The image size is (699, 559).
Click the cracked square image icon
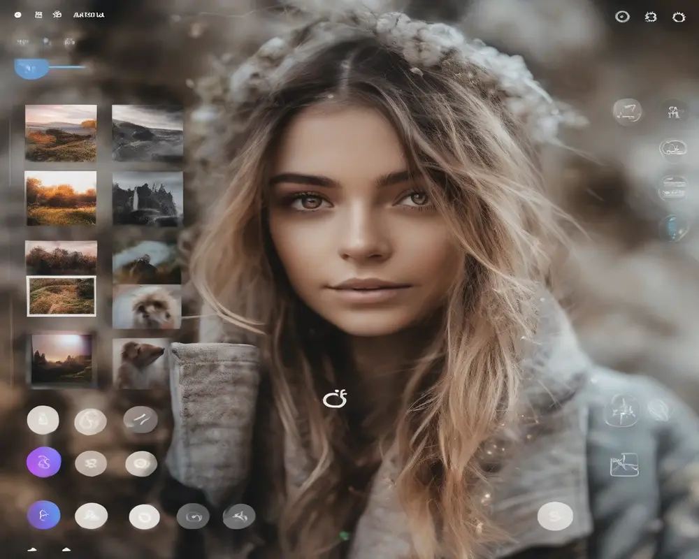pyautogui.click(x=624, y=465)
